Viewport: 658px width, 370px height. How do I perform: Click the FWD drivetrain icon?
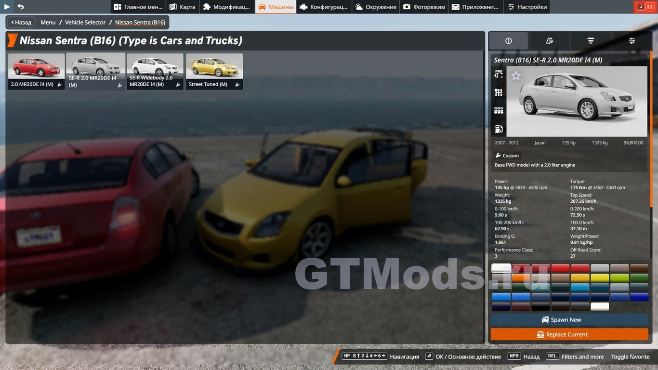tap(499, 74)
